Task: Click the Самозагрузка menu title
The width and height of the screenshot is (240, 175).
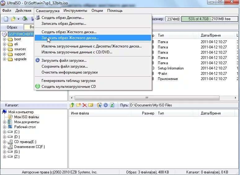Action: point(48,11)
